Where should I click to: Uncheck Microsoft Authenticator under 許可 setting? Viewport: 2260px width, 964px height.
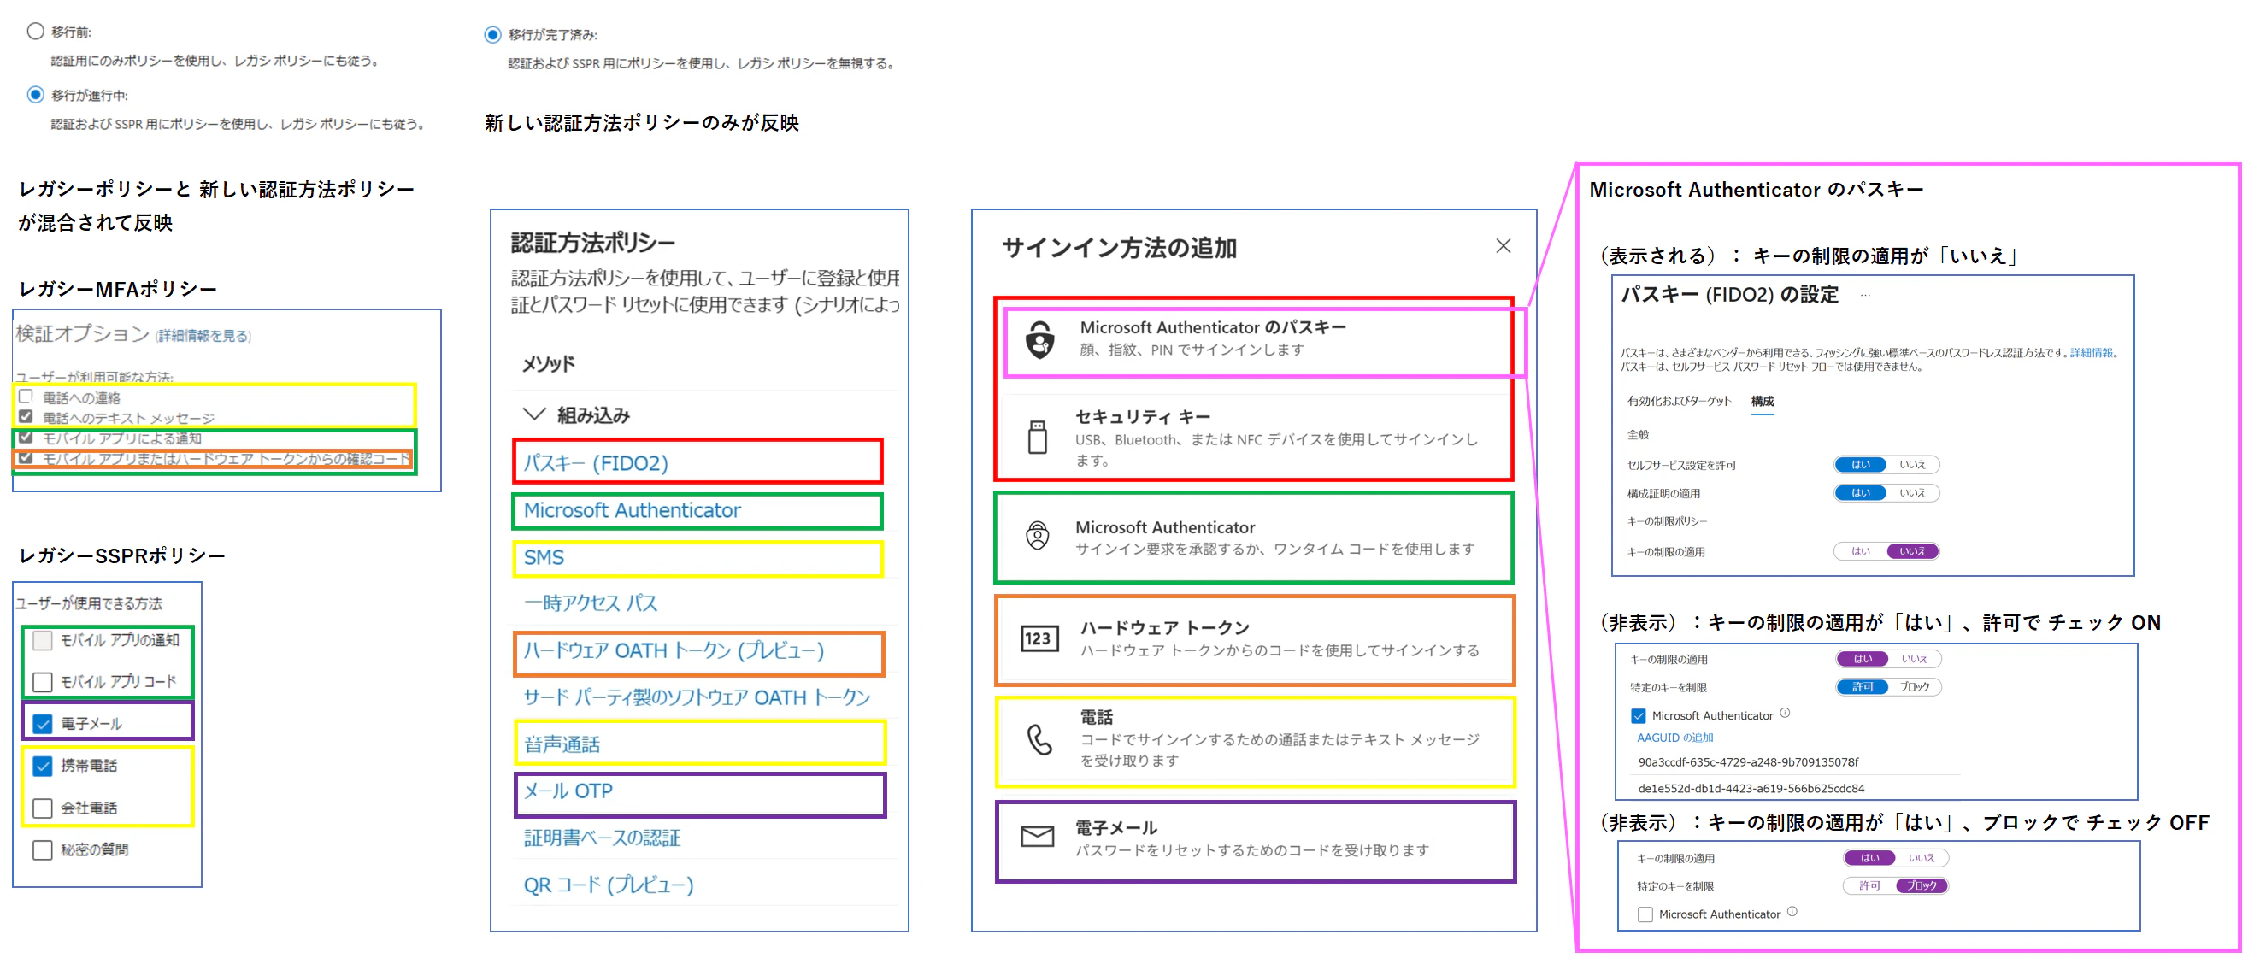(1638, 716)
